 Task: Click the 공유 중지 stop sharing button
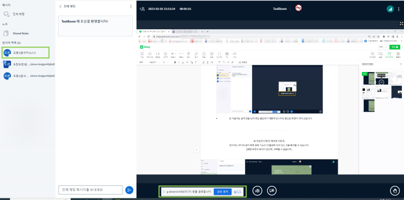[x=223, y=192]
